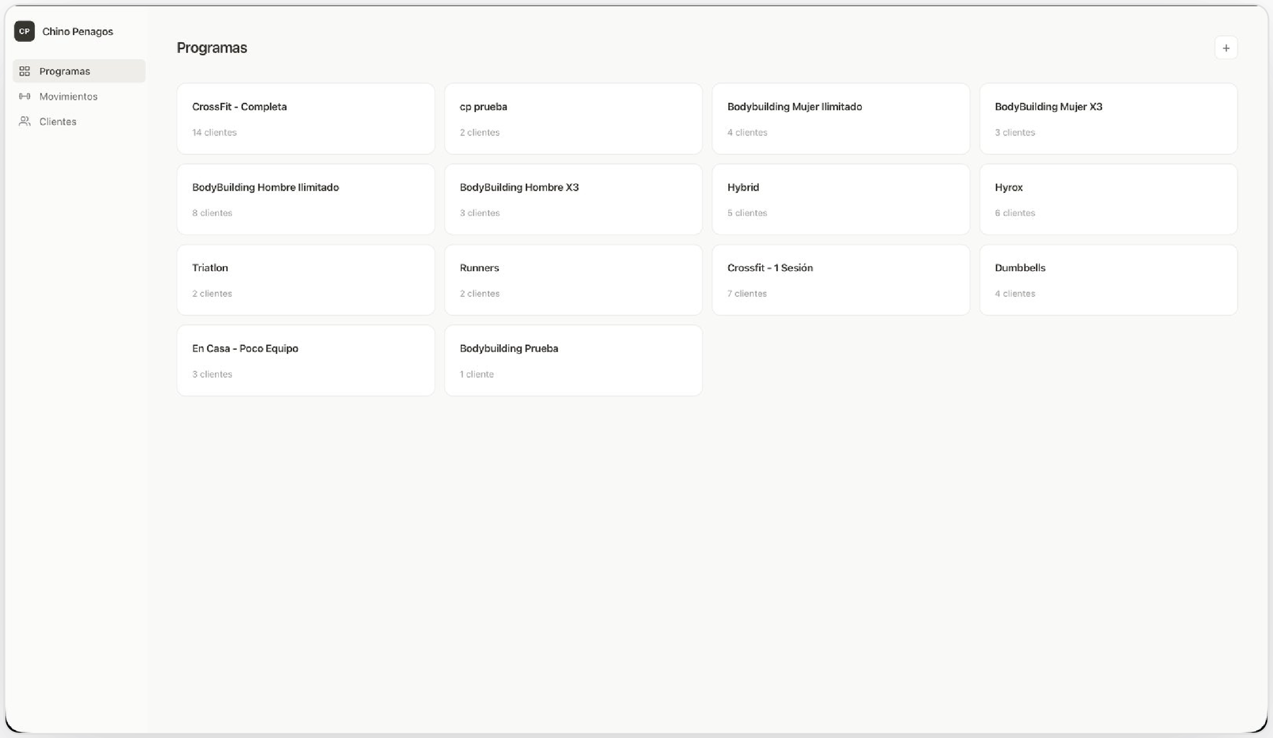The image size is (1273, 738).
Task: Select the Hyrox program
Action: coord(1108,199)
